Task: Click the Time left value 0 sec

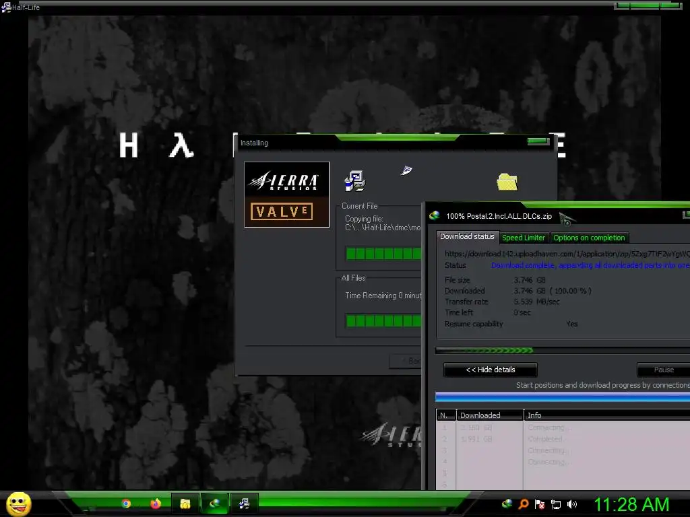Action: pos(522,312)
